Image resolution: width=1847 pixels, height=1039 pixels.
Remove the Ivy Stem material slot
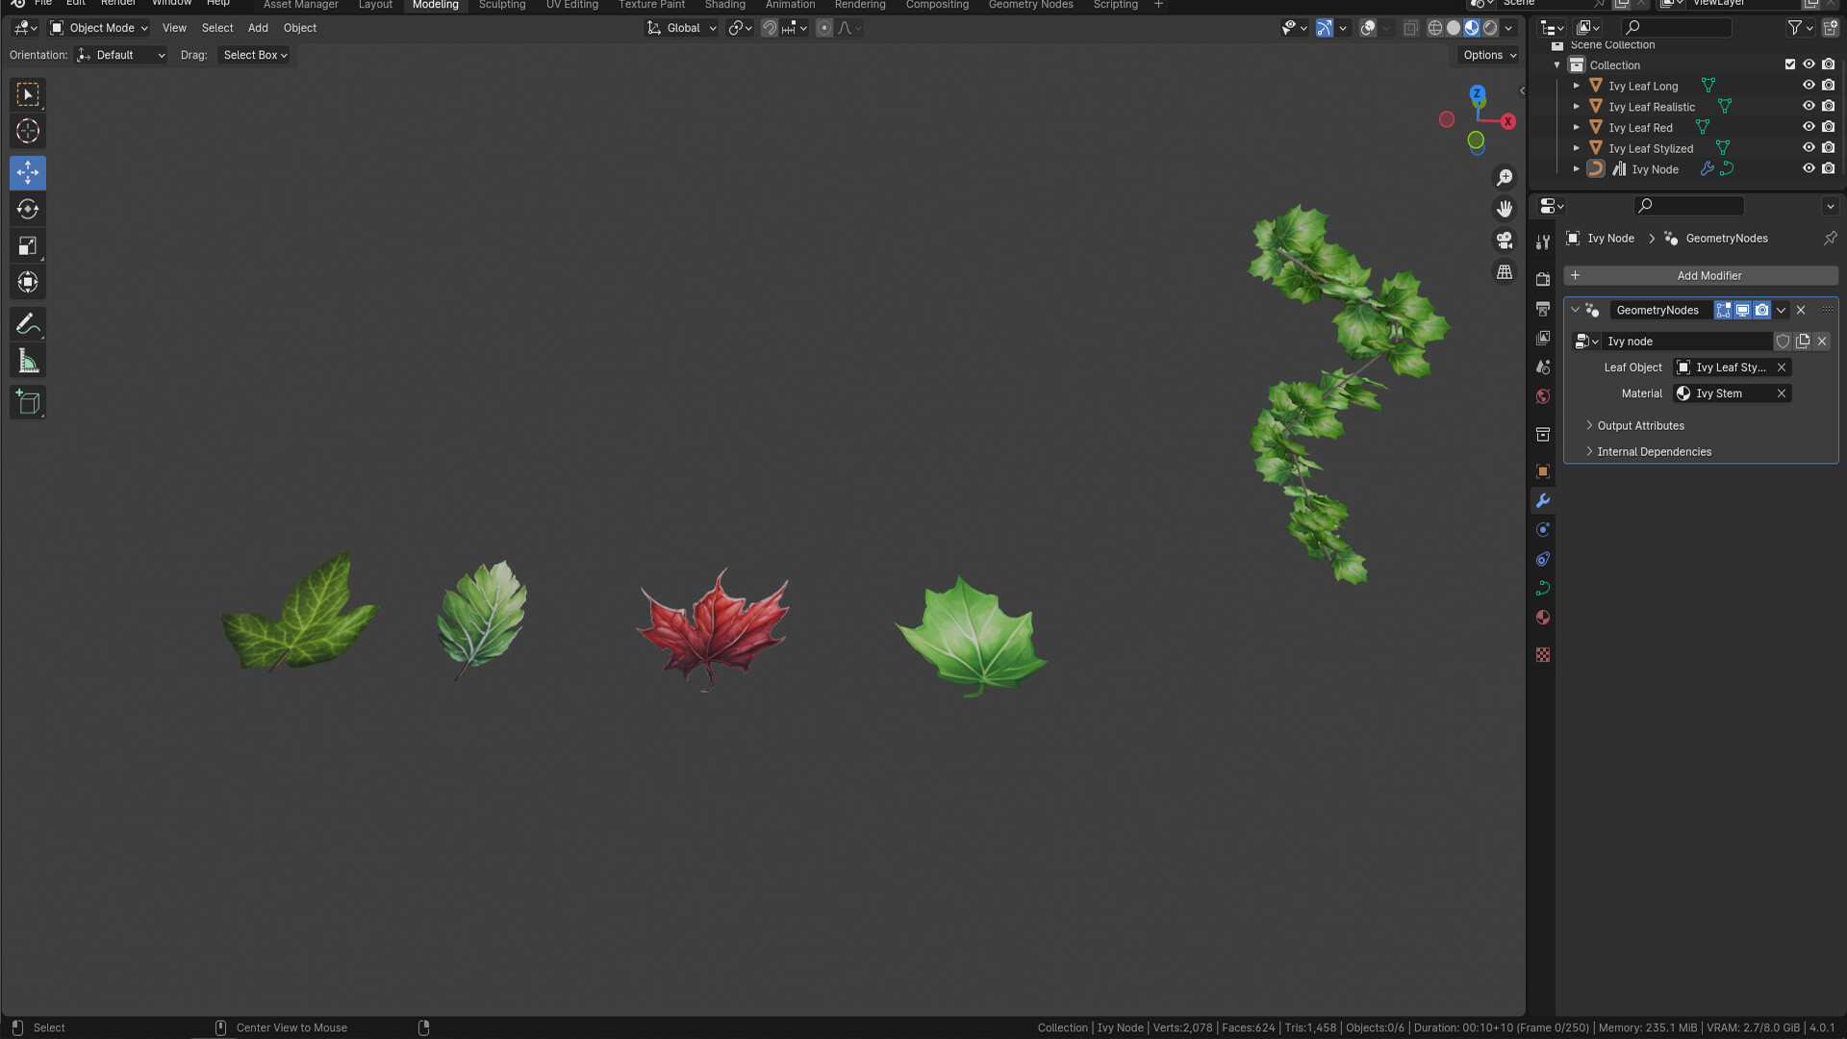(1781, 393)
